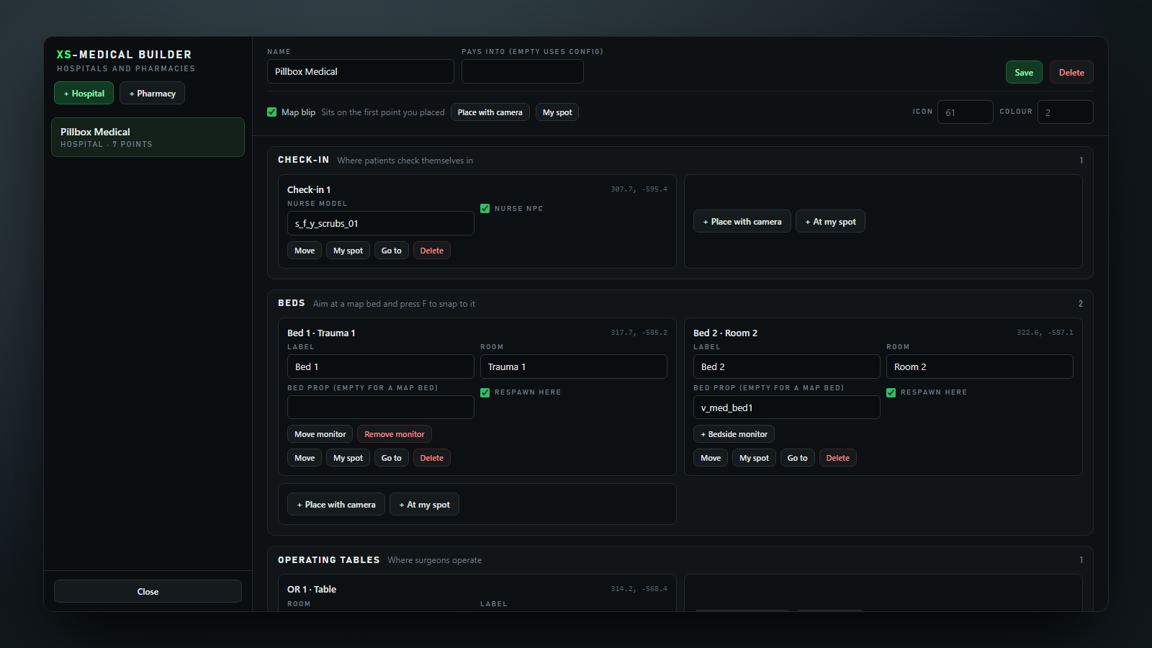Delete the hospital using top Delete button
Viewport: 1152px width, 648px height.
point(1071,72)
